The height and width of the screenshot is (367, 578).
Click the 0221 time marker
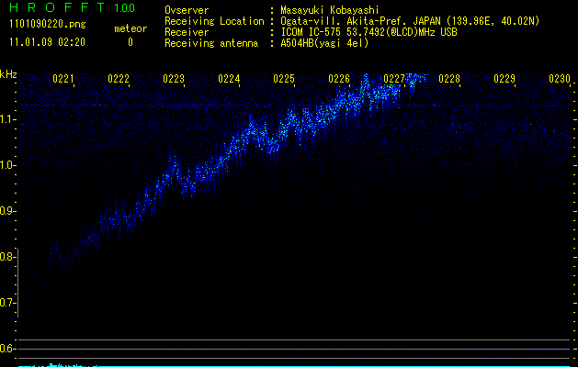click(63, 79)
